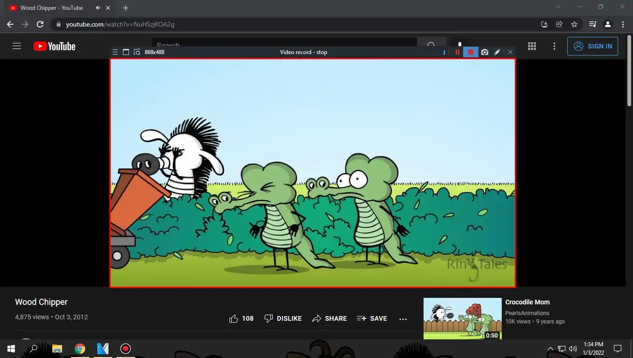The height and width of the screenshot is (358, 633).
Task: Open the recorder's hamburger menu
Action: (115, 52)
